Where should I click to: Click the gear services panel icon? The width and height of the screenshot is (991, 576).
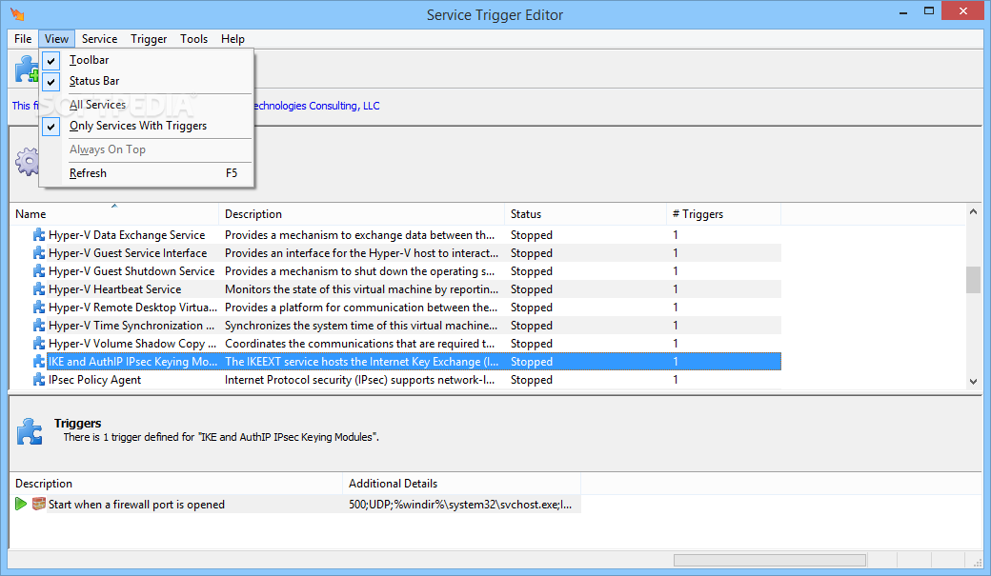pos(28,162)
